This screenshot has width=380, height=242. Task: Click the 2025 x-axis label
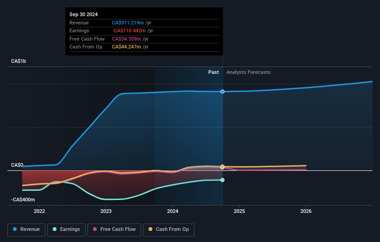point(239,211)
